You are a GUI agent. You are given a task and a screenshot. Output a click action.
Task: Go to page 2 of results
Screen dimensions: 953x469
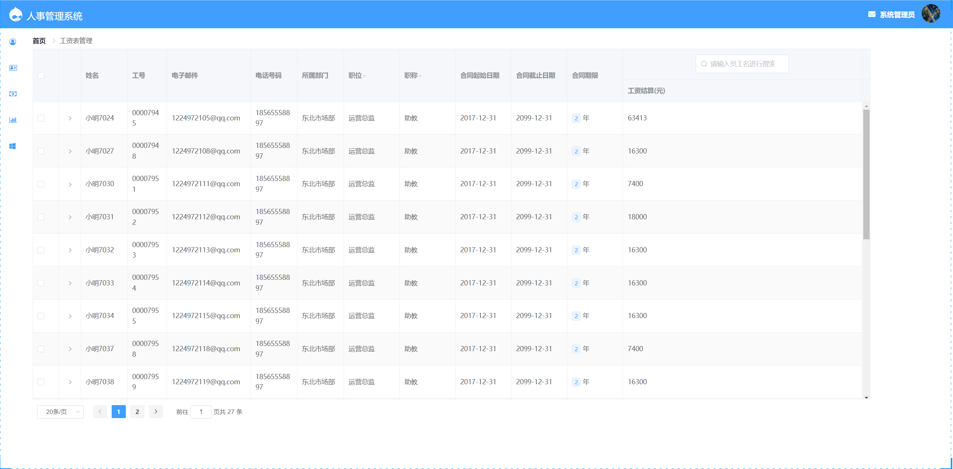coord(137,412)
